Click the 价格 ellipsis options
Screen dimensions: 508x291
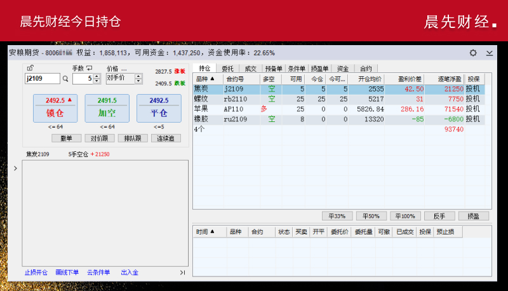pos(124,68)
